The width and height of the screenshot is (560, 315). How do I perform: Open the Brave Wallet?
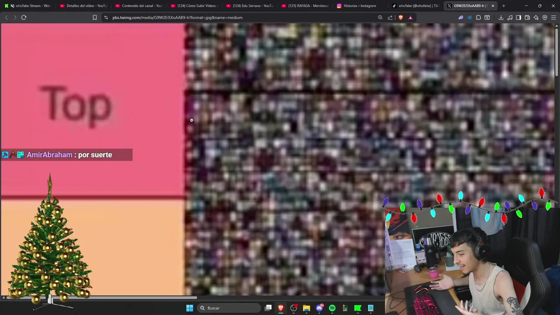pyautogui.click(x=527, y=17)
